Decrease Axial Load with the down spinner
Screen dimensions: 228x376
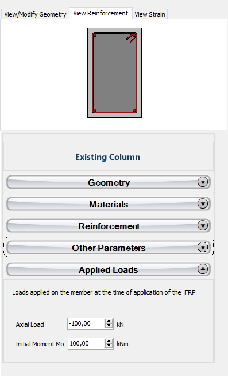coord(109,326)
